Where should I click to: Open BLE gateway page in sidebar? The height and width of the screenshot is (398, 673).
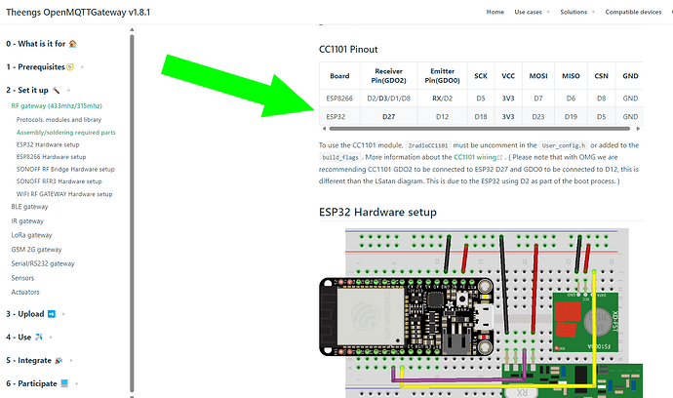(29, 207)
